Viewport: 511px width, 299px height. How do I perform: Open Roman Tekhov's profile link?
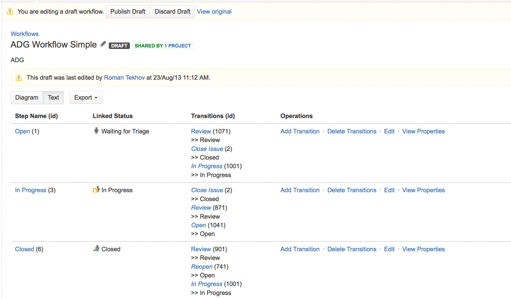click(124, 78)
